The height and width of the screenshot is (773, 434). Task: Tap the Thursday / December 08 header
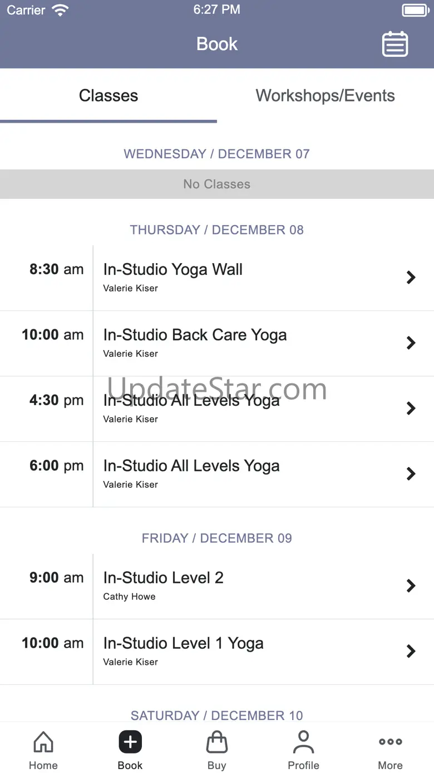point(217,230)
